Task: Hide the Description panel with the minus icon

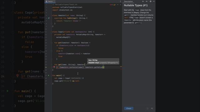Action: (154, 1)
